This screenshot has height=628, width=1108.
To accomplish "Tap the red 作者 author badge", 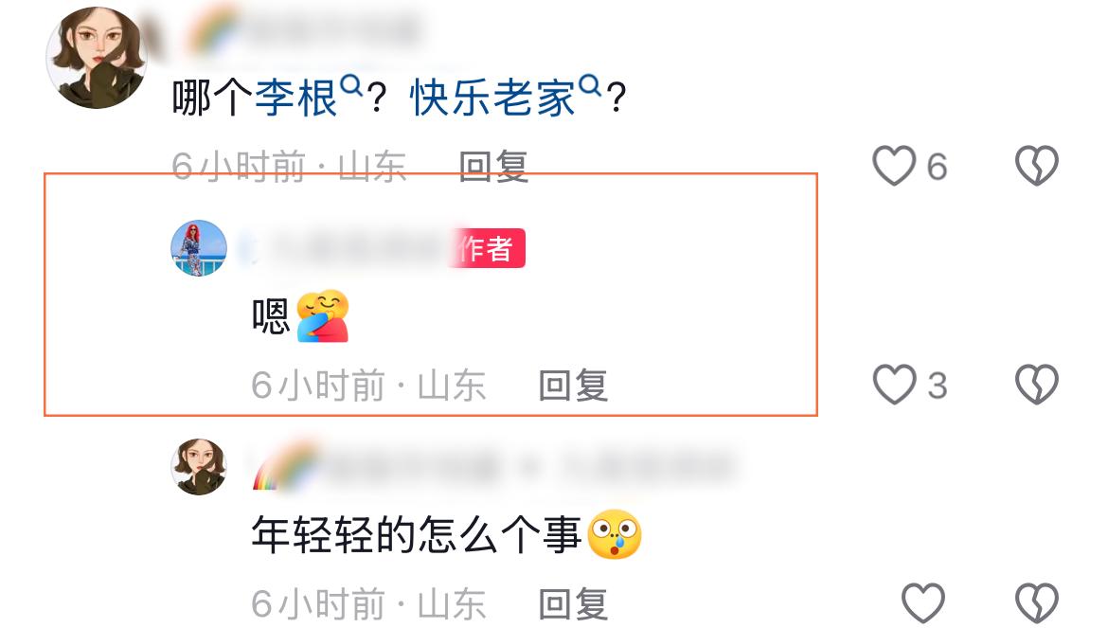I will click(x=488, y=248).
